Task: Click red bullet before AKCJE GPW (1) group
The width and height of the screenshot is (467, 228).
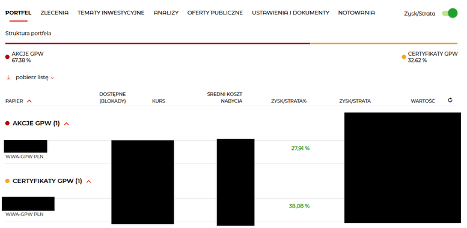Action: tap(7, 124)
